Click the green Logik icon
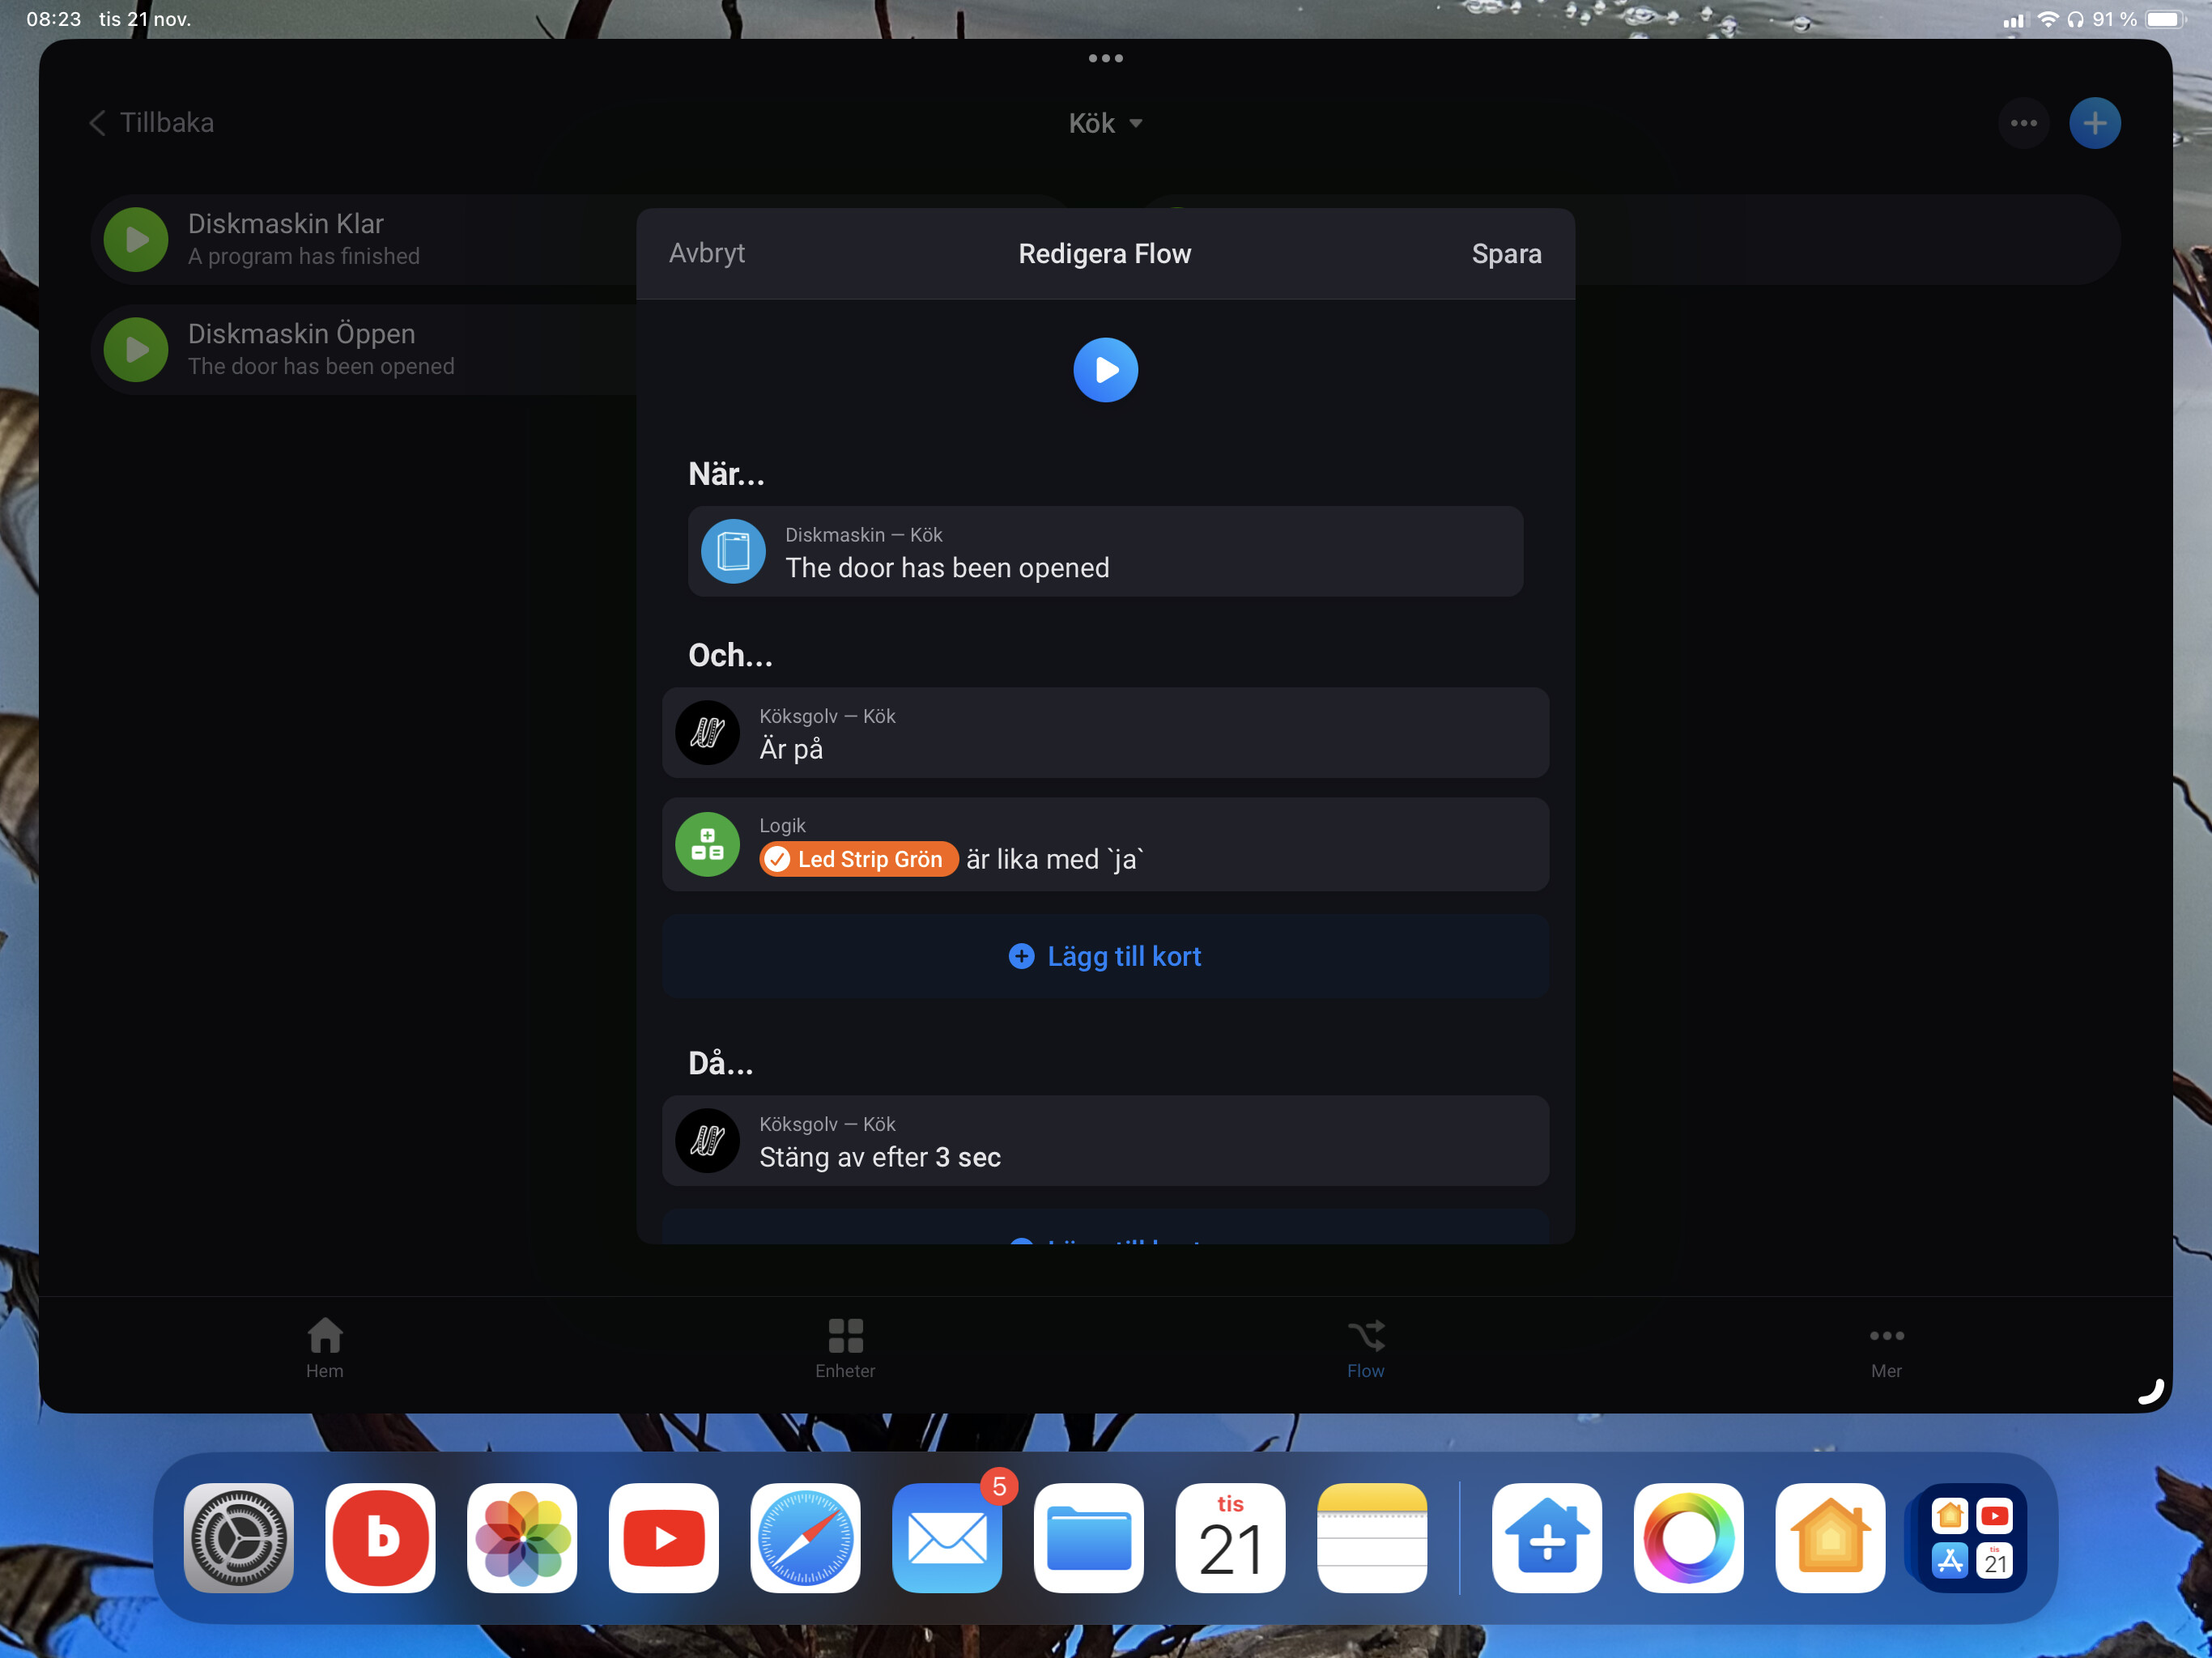The image size is (2212, 1658). point(707,844)
